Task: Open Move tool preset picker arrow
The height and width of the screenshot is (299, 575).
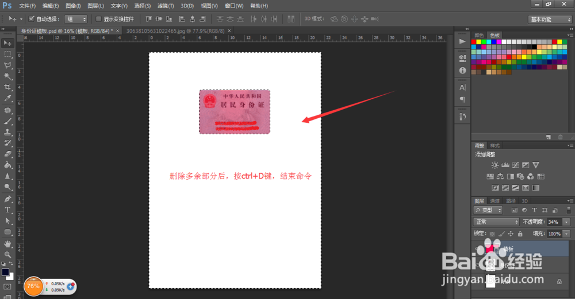Action: (21, 19)
